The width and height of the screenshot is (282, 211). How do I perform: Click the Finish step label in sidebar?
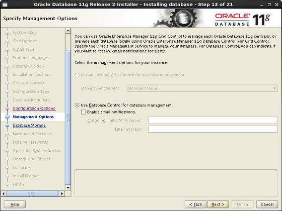18,184
